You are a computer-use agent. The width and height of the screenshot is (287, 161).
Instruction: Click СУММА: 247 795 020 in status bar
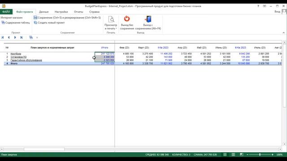205,155
